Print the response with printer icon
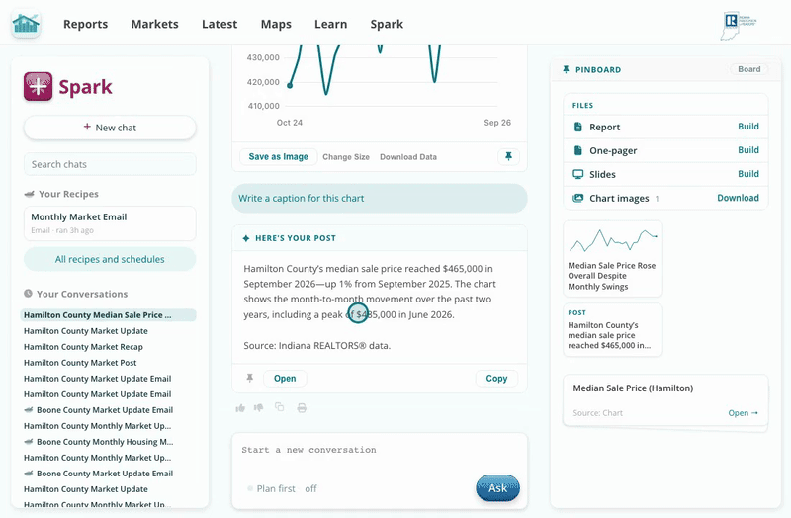Screen dimensions: 791x518 pos(302,407)
